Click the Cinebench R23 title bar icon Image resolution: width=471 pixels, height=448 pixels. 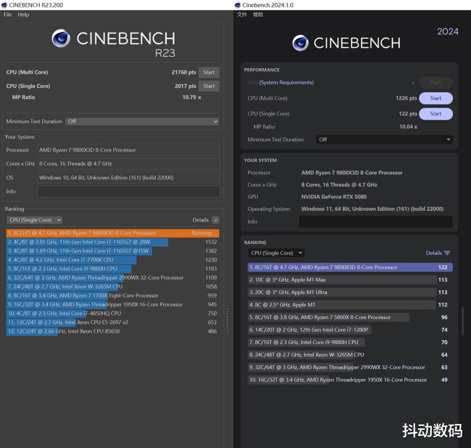tap(4, 5)
